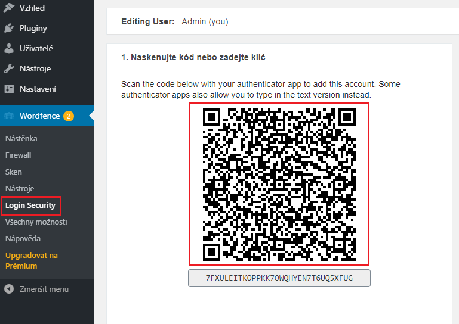Image resolution: width=459 pixels, height=324 pixels.
Task: Click the Wordfence notification badge showing 2
Action: pyautogui.click(x=69, y=116)
